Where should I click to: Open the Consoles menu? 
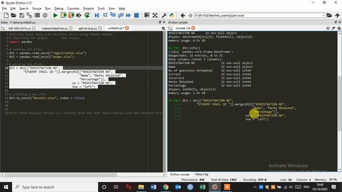pyautogui.click(x=73, y=9)
